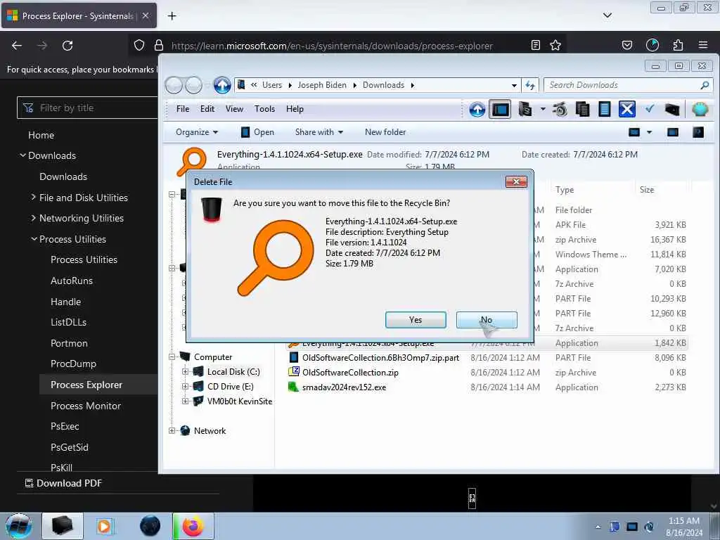The height and width of the screenshot is (540, 720).
Task: Sort by the Size column header
Action: pos(647,190)
